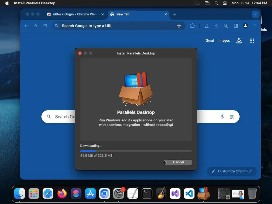The width and height of the screenshot is (272, 204).
Task: Open Chrome Labs flask in toolbar
Action: (x=206, y=26)
